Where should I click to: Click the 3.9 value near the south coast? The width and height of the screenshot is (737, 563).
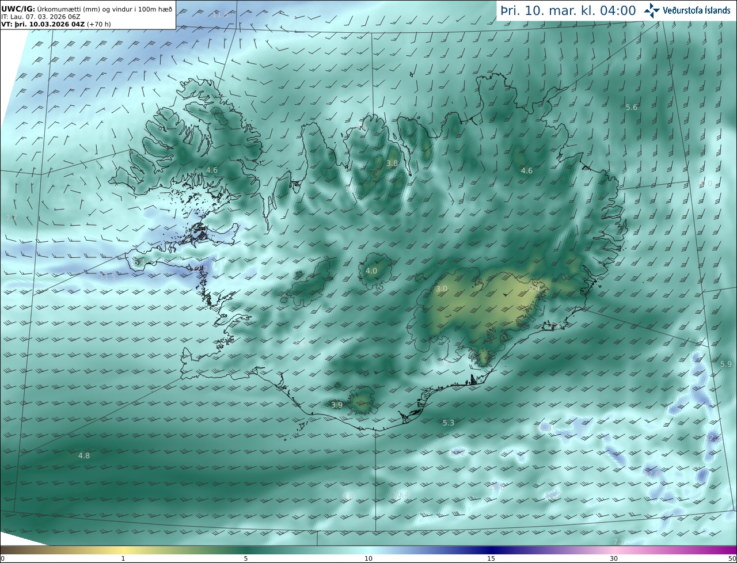point(337,405)
